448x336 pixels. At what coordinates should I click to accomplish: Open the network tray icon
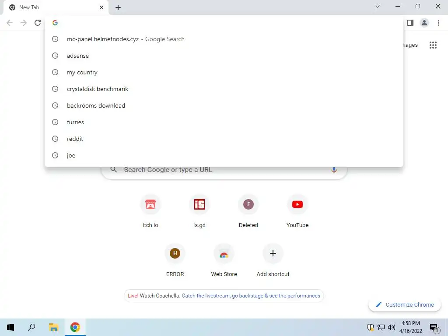(381, 327)
